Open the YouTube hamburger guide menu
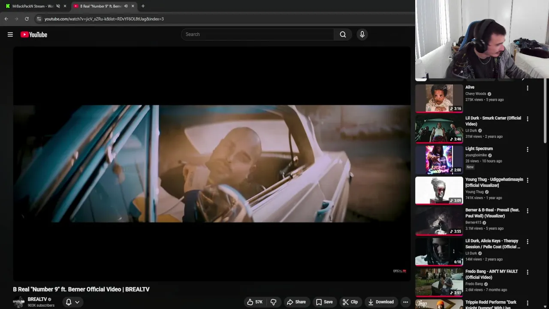 pyautogui.click(x=10, y=35)
